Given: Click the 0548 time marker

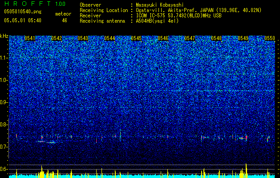Looking at the screenshot, I should pyautogui.click(x=216, y=38).
